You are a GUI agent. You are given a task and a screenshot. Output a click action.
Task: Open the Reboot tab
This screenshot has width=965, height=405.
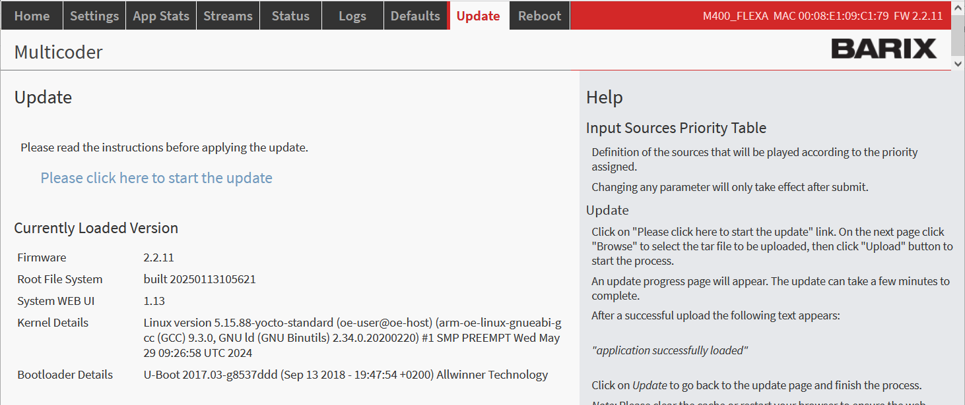pos(539,16)
